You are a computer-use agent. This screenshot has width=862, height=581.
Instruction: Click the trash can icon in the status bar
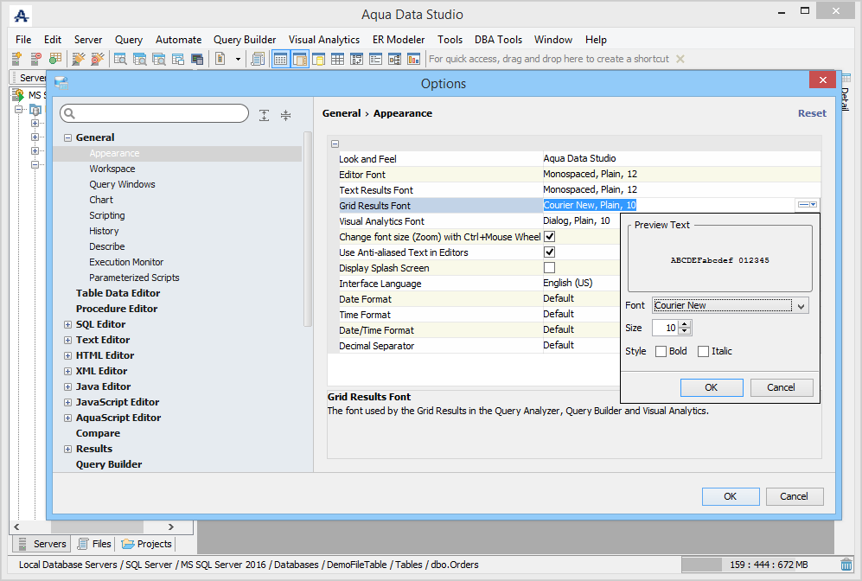click(846, 565)
